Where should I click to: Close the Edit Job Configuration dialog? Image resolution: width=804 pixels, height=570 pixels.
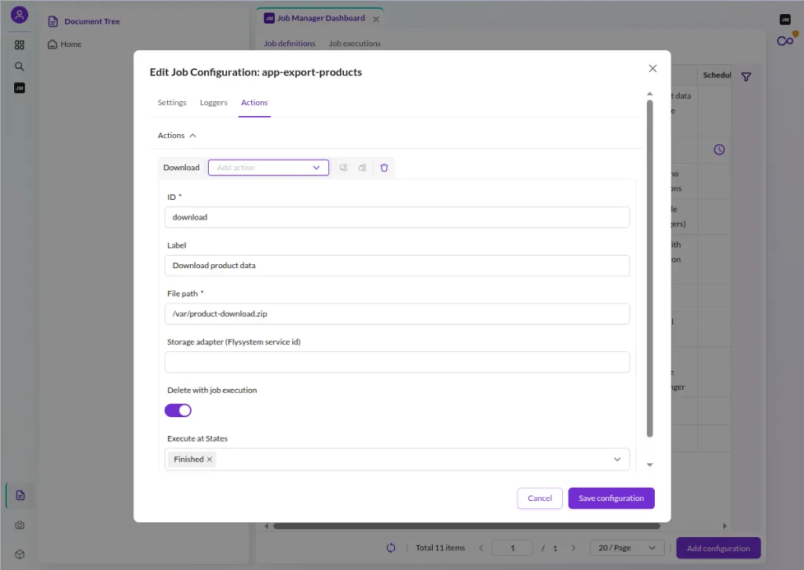[652, 69]
